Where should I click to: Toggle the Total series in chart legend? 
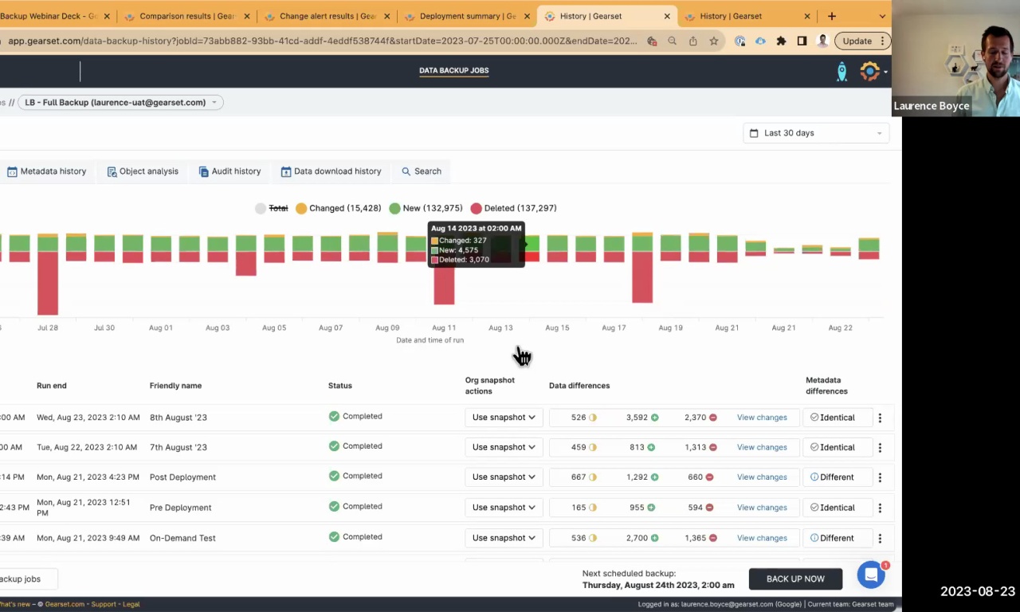tap(272, 208)
